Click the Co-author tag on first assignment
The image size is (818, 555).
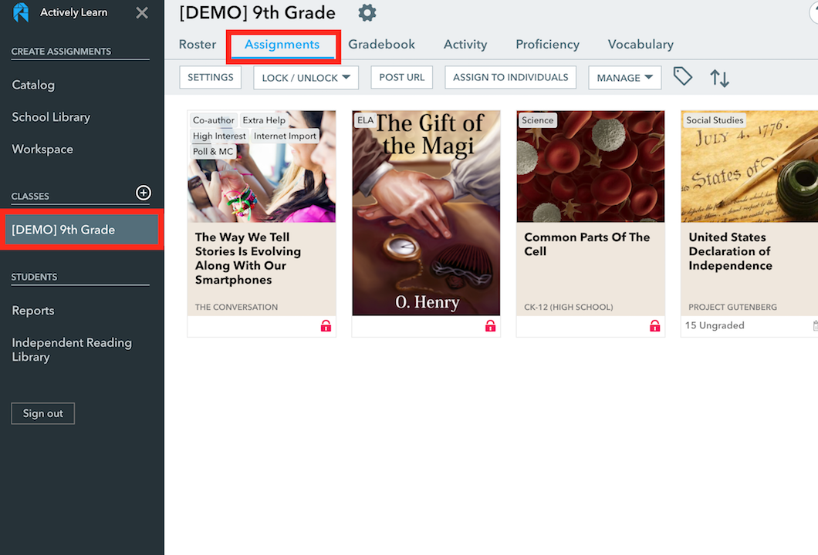click(x=213, y=119)
